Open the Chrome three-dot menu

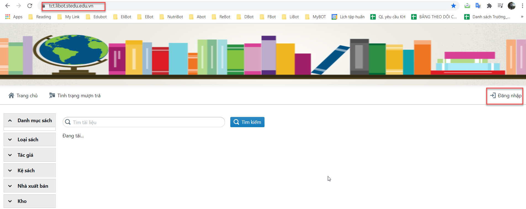point(522,6)
